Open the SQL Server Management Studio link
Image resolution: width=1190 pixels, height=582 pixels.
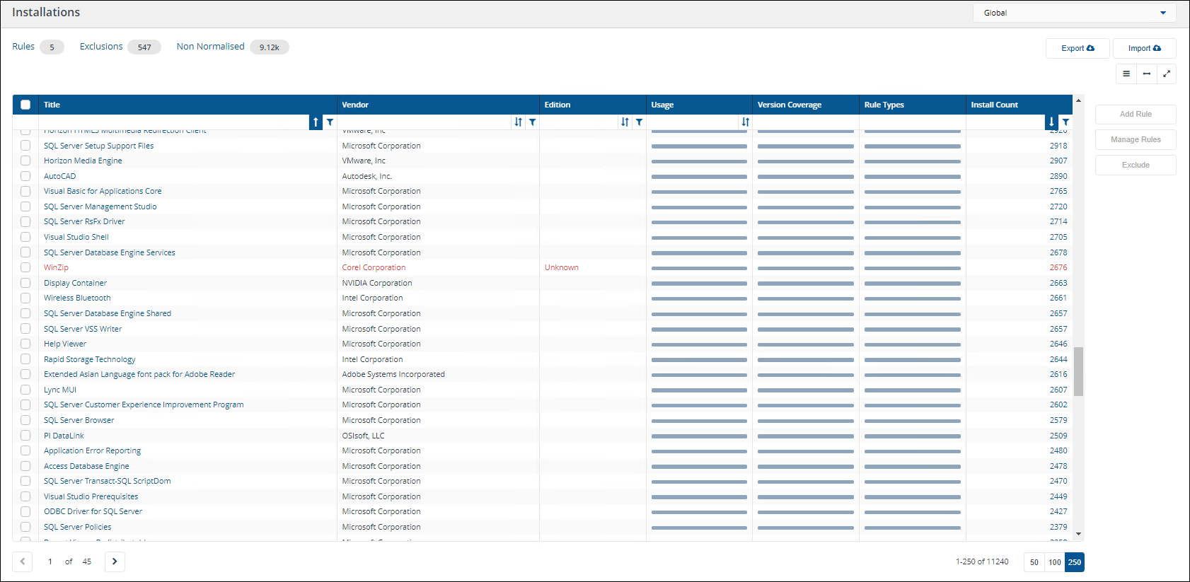(x=100, y=206)
